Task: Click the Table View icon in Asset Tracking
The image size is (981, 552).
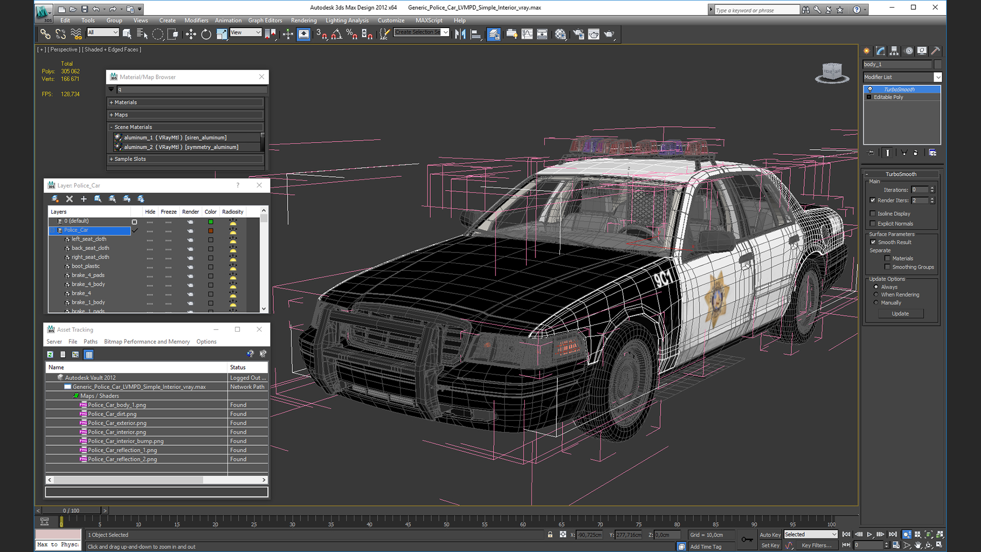Action: [89, 354]
